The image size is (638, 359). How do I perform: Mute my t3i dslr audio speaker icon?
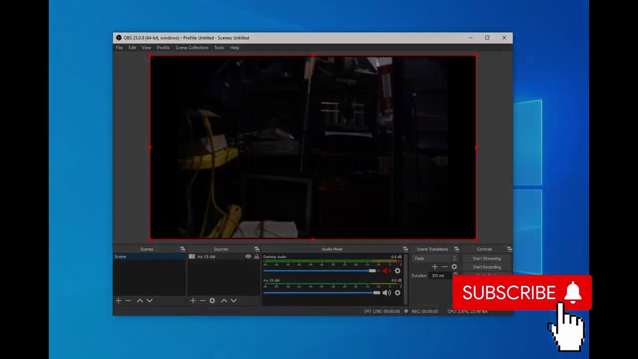click(x=386, y=293)
